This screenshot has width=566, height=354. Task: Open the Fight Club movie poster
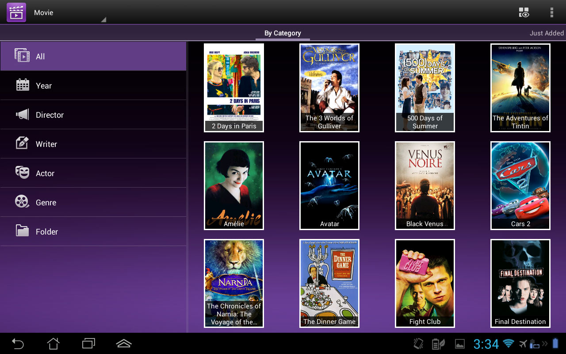pyautogui.click(x=425, y=283)
